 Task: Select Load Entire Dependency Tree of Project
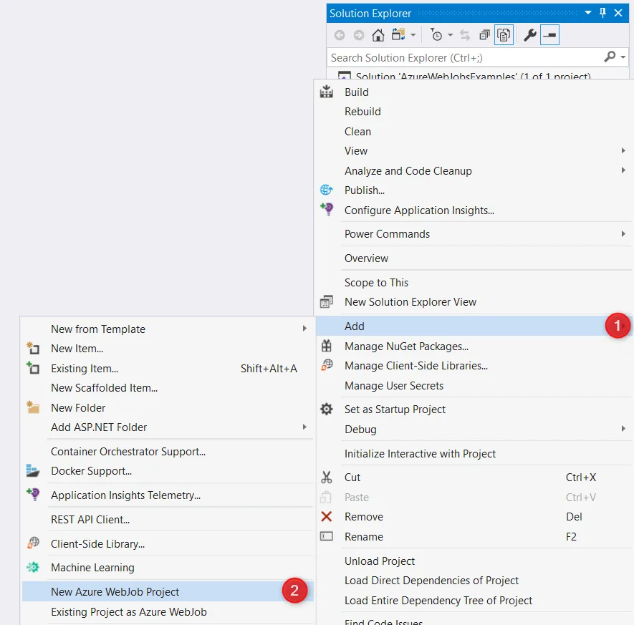coord(474,601)
